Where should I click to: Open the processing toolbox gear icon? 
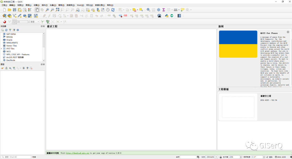tap(158, 10)
